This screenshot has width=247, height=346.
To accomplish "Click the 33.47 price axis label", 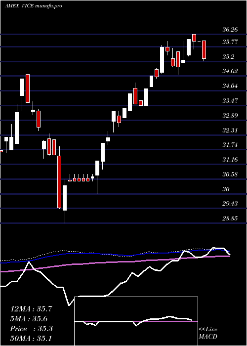I will [x=230, y=100].
